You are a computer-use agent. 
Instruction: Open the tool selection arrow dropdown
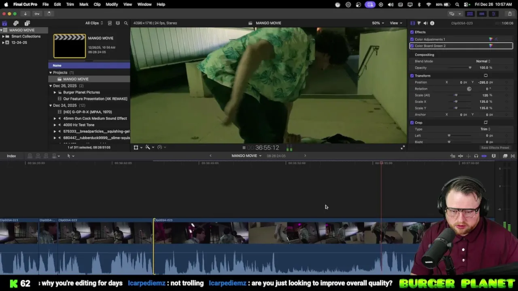(x=70, y=156)
